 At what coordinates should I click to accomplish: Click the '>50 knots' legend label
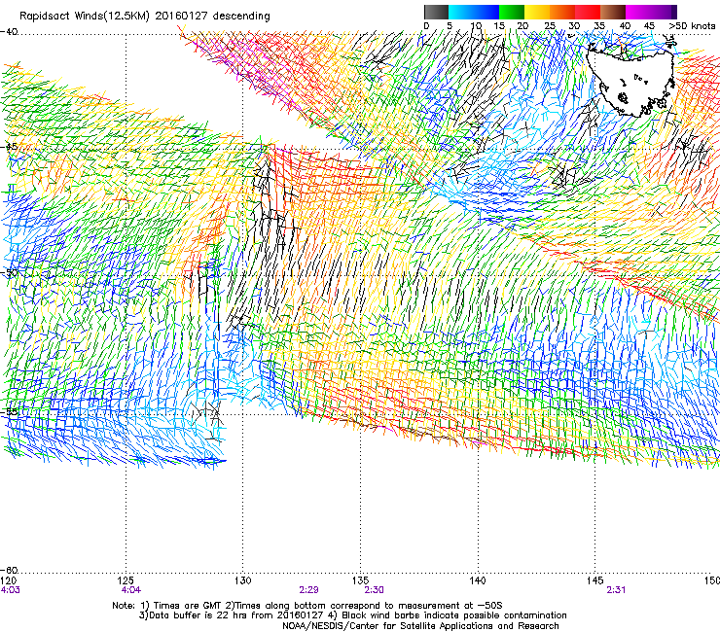point(692,26)
